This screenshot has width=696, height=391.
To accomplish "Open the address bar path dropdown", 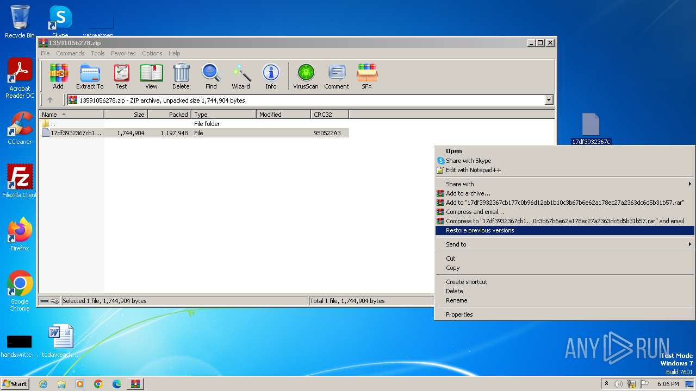I will (x=549, y=100).
